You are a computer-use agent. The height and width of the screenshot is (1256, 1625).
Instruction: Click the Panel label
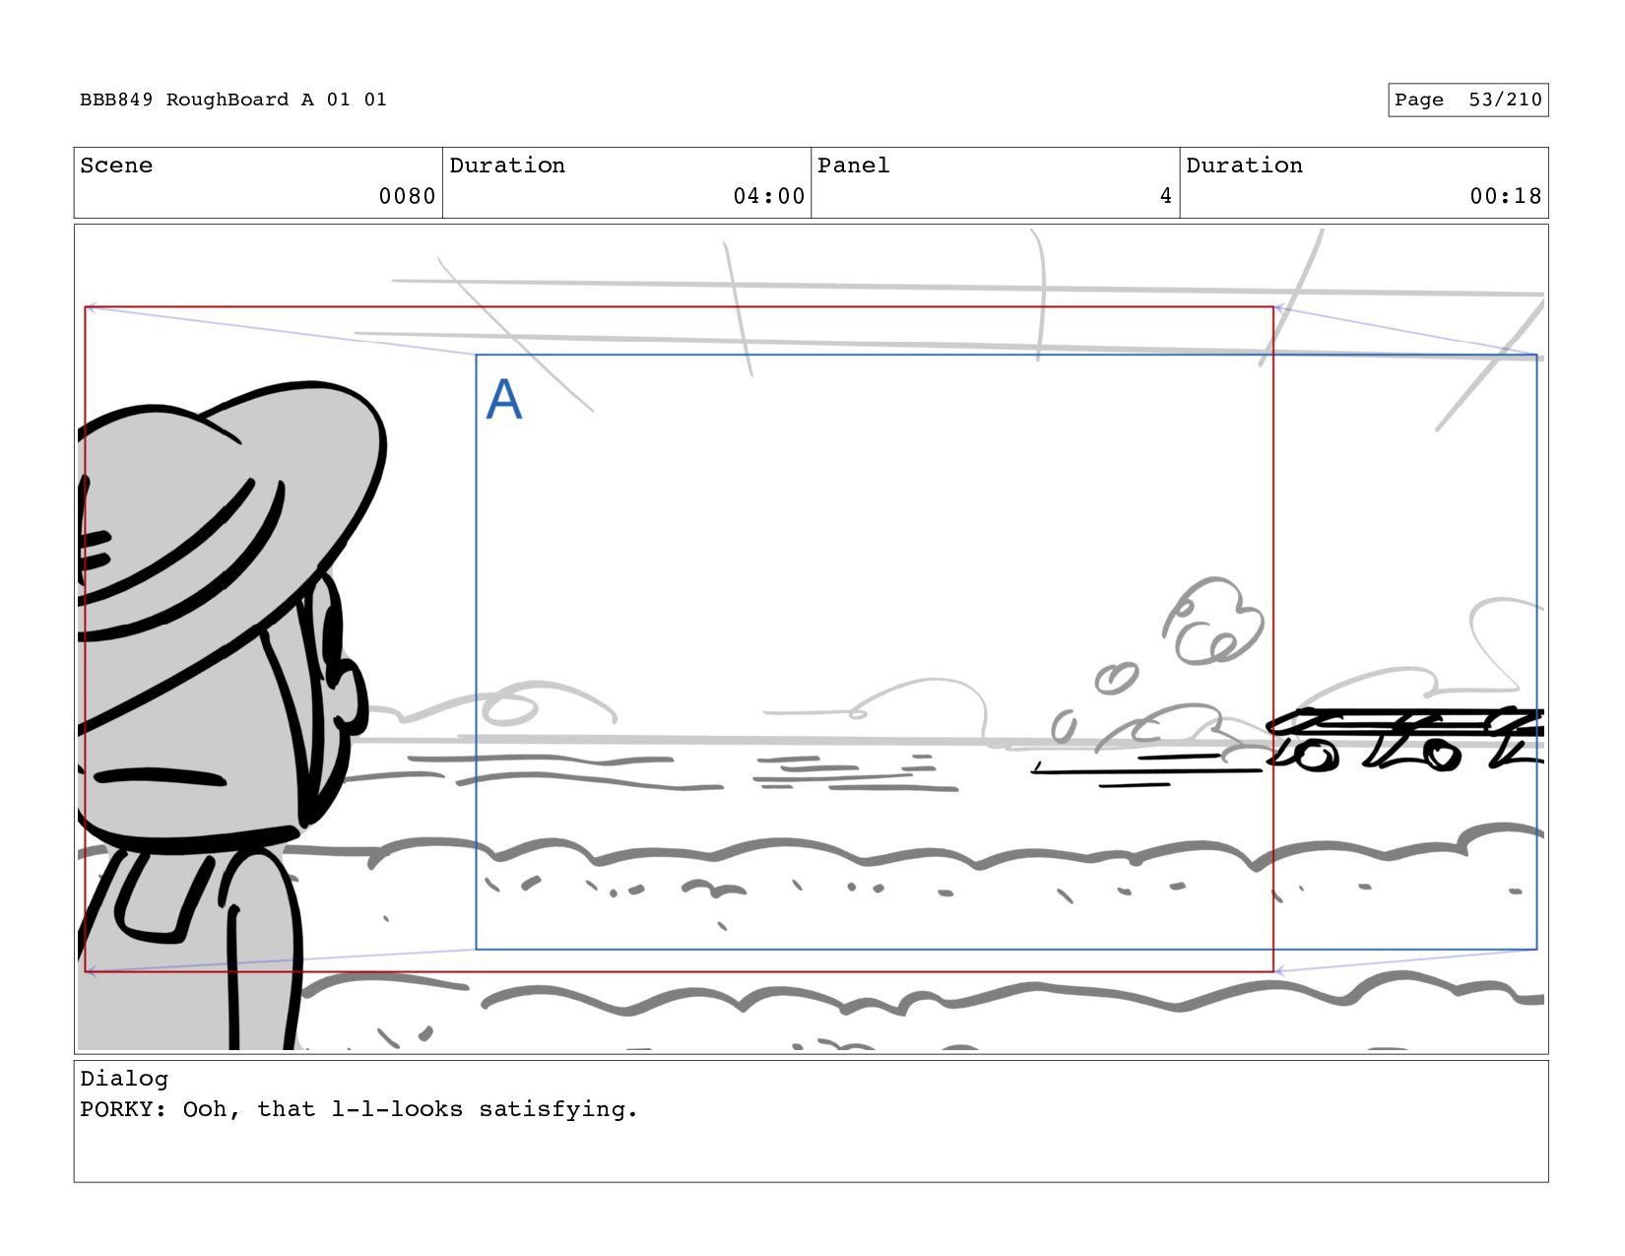click(854, 165)
